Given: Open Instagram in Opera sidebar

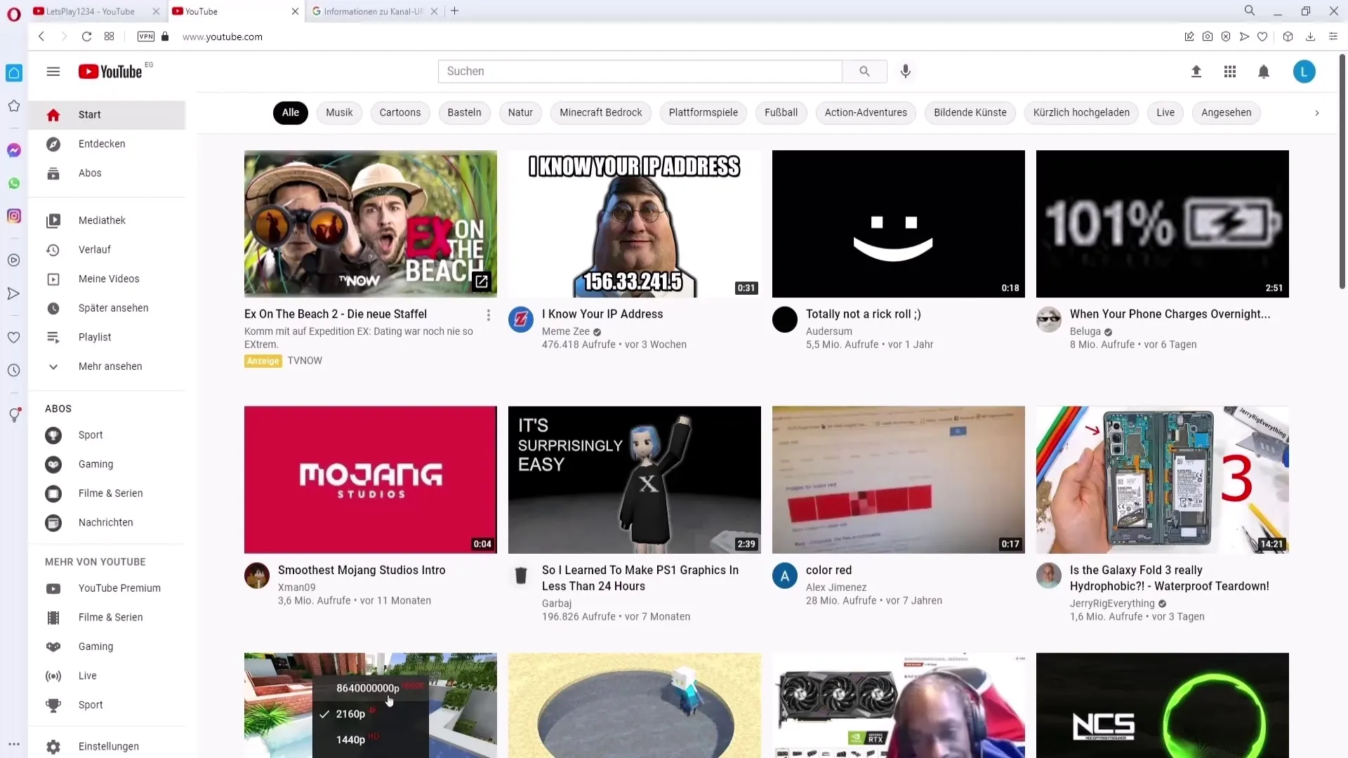Looking at the screenshot, I should tap(14, 216).
